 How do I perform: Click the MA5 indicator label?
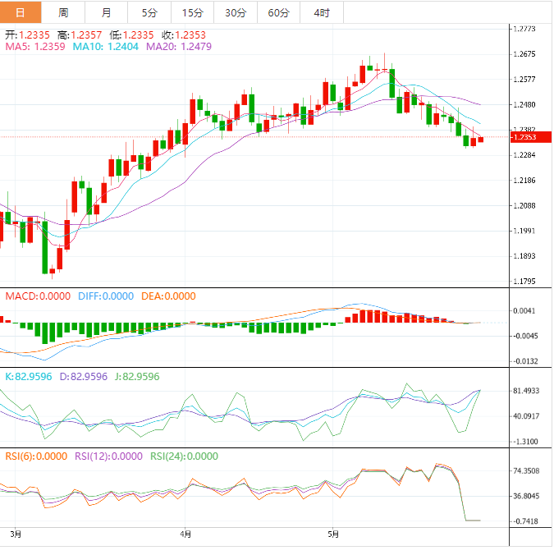(x=35, y=47)
